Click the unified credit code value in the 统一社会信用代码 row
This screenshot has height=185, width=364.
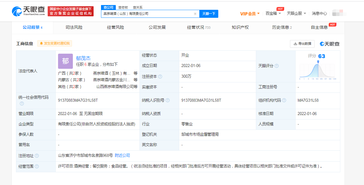pos(78,100)
